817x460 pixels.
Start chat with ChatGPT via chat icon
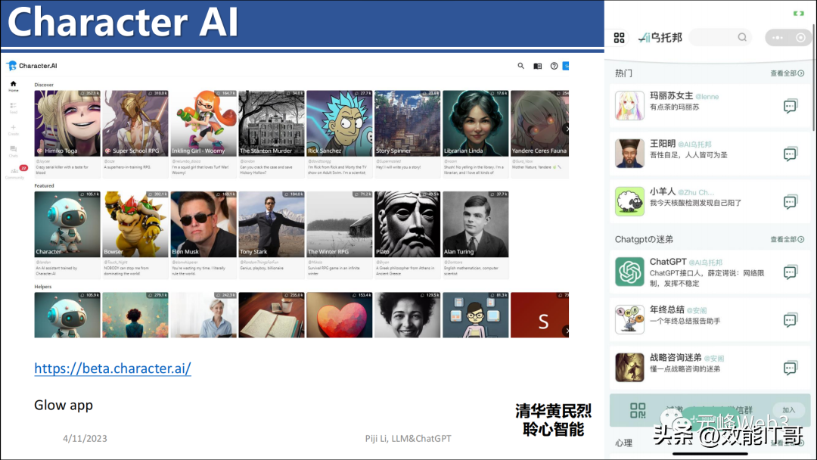(x=791, y=272)
